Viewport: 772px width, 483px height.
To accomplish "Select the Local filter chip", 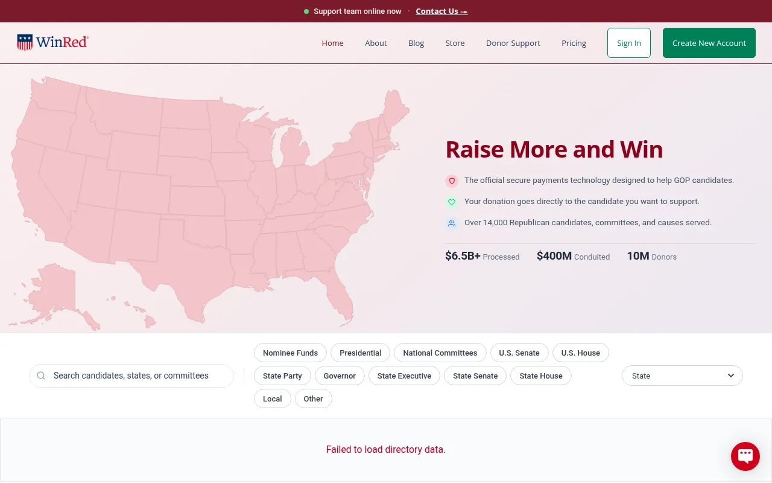I will click(272, 398).
